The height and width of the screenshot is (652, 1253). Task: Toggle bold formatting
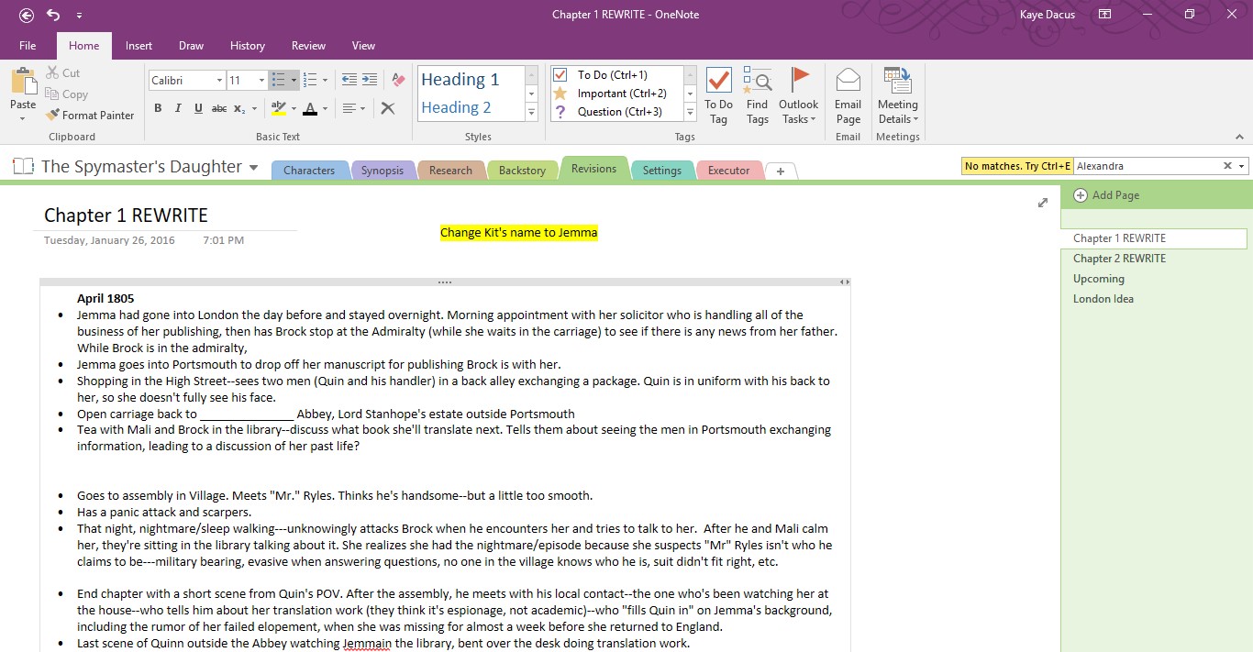click(158, 108)
